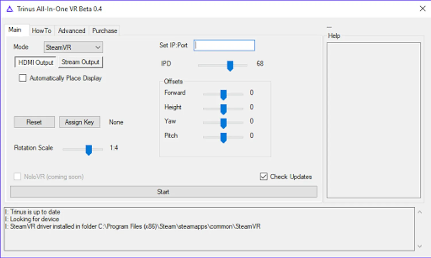Click the Offsets group label
Image resolution: width=431 pixels, height=258 pixels.
point(173,81)
